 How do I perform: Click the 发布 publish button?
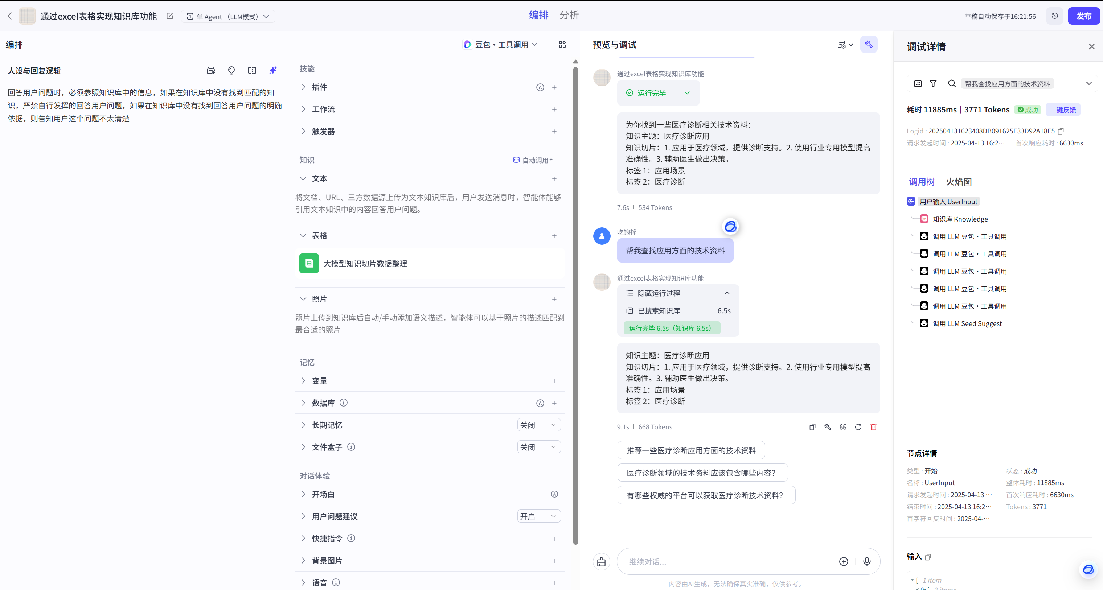(1083, 16)
